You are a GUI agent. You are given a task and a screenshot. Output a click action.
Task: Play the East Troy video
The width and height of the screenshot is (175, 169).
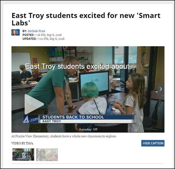click(34, 104)
